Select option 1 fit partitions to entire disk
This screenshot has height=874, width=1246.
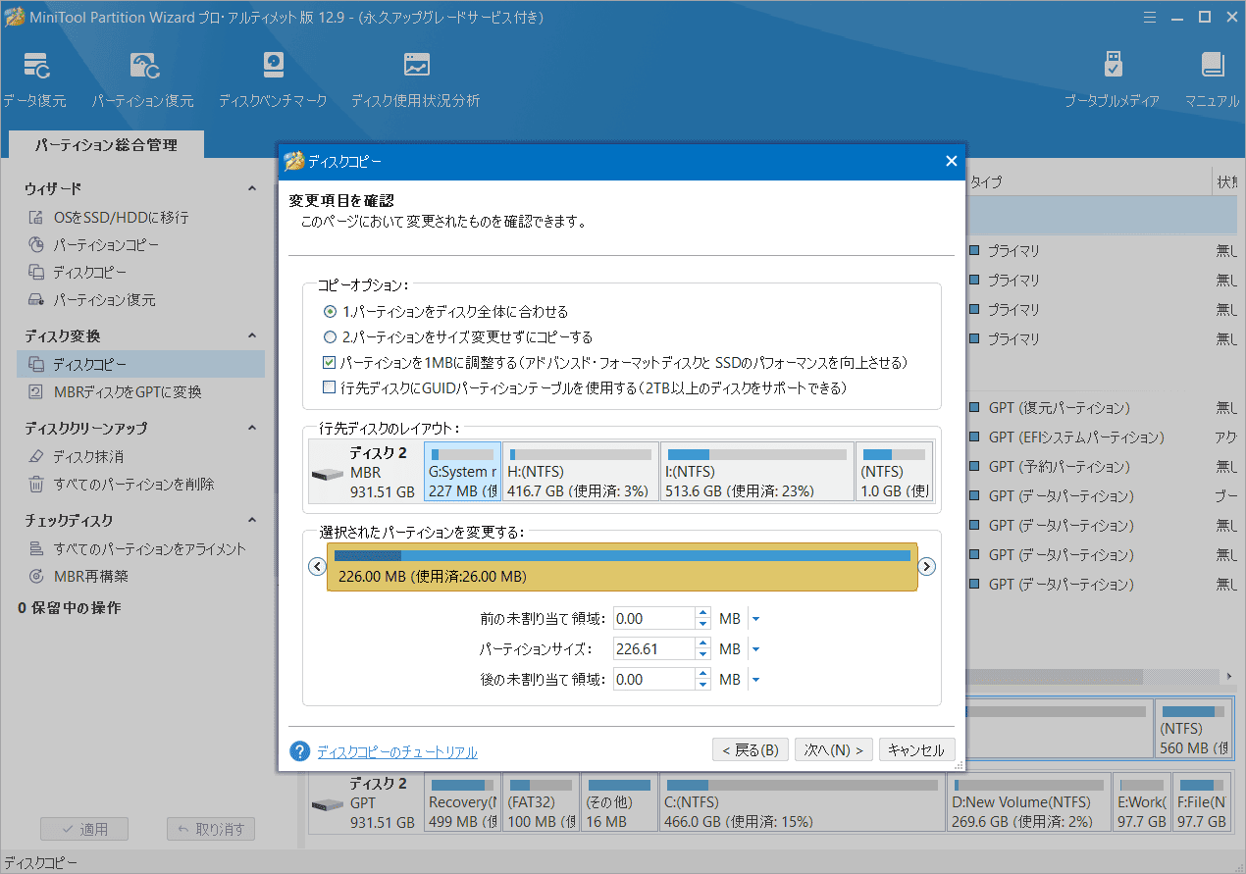(x=446, y=311)
